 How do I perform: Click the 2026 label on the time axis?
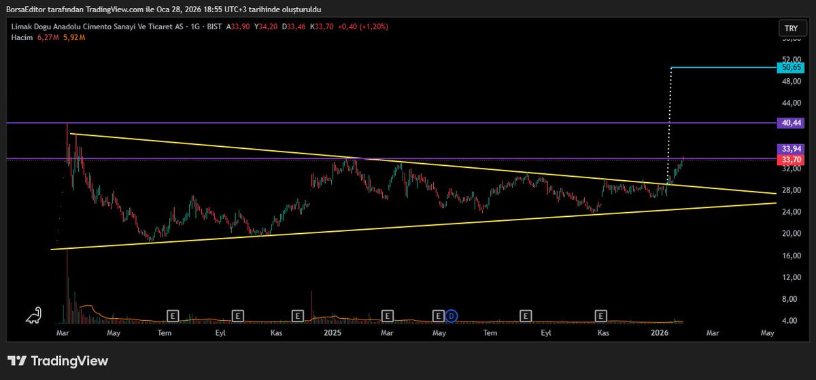coord(660,333)
